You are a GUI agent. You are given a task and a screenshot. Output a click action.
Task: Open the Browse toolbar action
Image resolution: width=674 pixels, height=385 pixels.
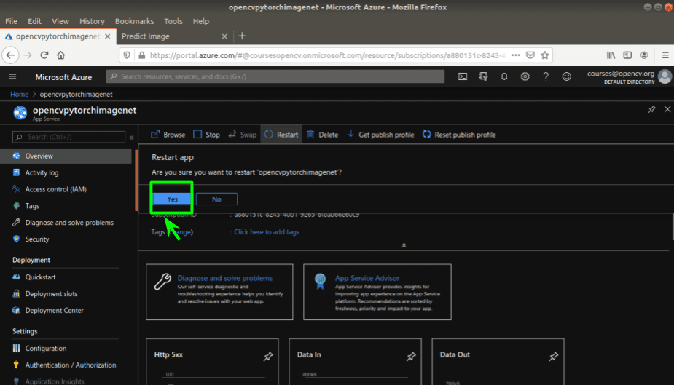click(168, 135)
